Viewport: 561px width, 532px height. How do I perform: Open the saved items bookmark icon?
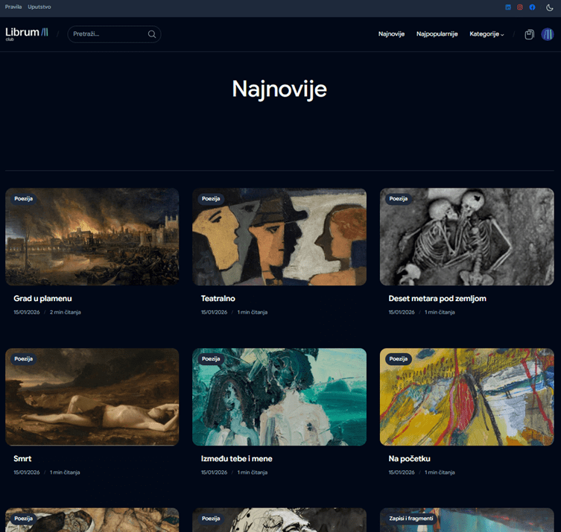(529, 34)
